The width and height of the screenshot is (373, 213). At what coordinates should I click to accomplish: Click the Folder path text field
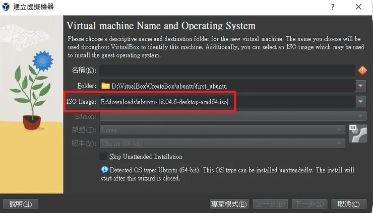tap(228, 86)
